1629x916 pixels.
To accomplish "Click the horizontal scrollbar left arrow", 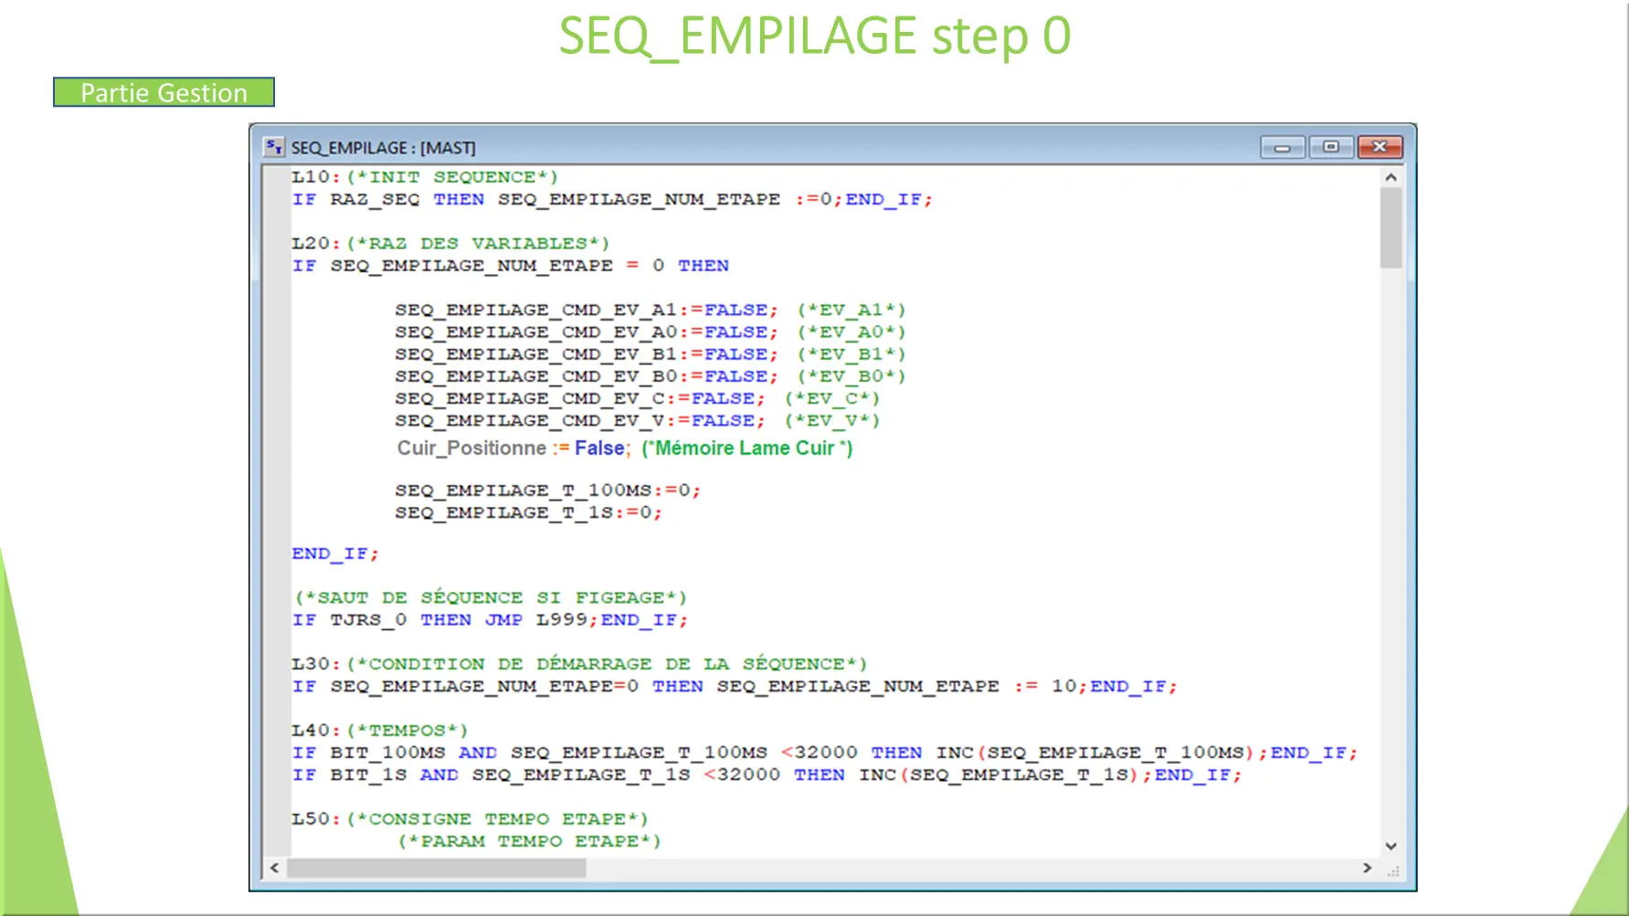I will (x=273, y=869).
